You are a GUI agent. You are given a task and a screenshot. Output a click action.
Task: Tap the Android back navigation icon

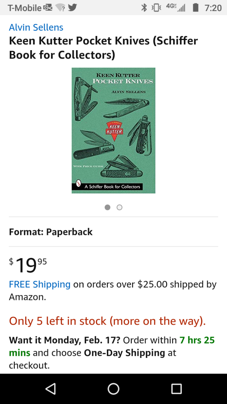(50, 389)
